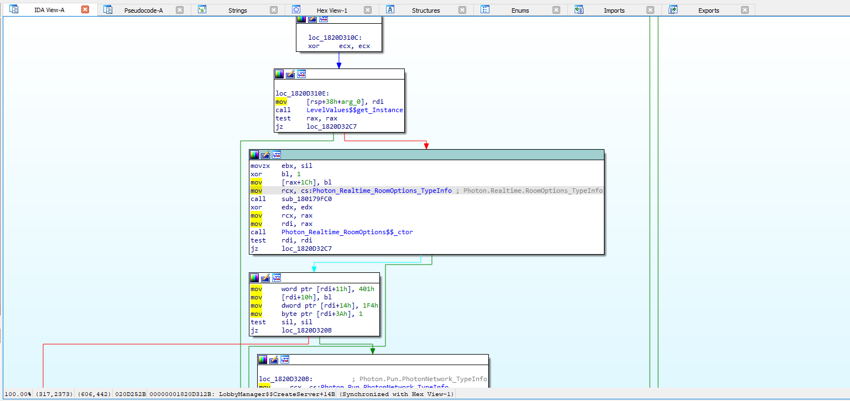
Task: Click the 020D252B status bar offset
Action: [x=130, y=394]
